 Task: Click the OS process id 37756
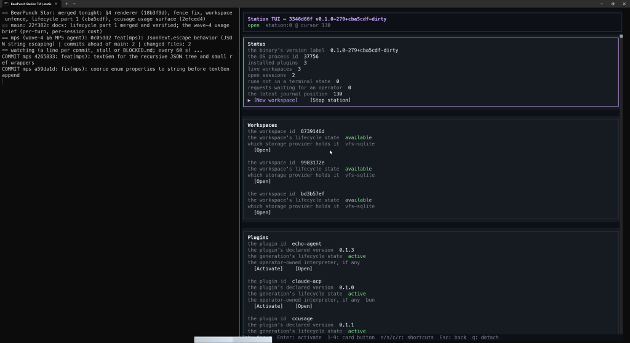coord(311,57)
